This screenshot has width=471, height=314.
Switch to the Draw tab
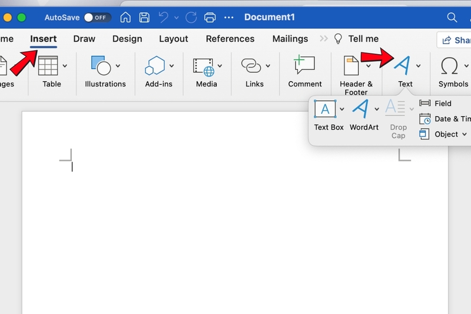pyautogui.click(x=84, y=39)
